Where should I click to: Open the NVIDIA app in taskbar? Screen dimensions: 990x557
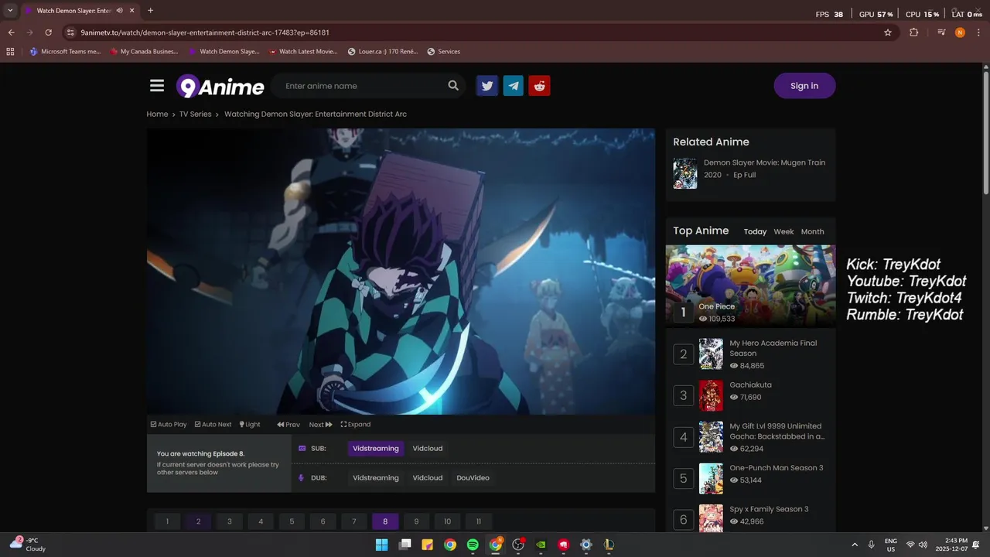541,545
